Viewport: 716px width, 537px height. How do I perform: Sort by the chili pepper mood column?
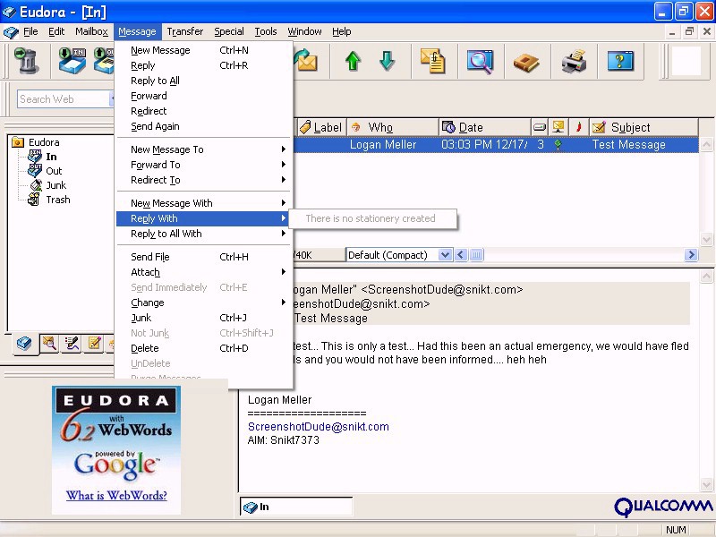578,127
